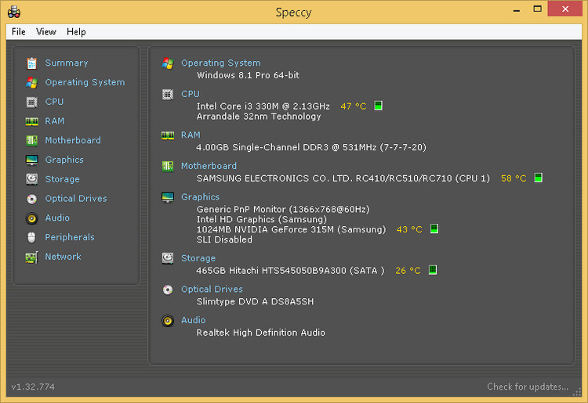This screenshot has width=588, height=403.
Task: Click the Motherboard heading link in summary
Action: click(209, 166)
